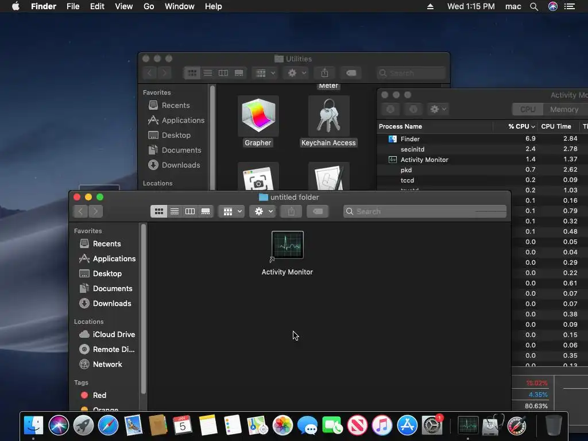Select Applications in untitled folder sidebar
This screenshot has width=588, height=441.
(x=107, y=259)
